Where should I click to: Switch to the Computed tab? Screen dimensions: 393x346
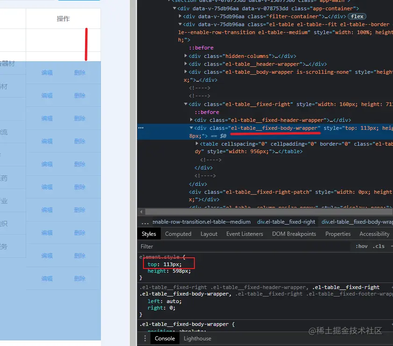(178, 233)
